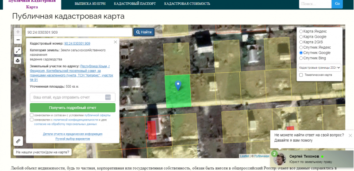Click the blue map pin marker
The width and height of the screenshot is (354, 171).
click(x=178, y=85)
